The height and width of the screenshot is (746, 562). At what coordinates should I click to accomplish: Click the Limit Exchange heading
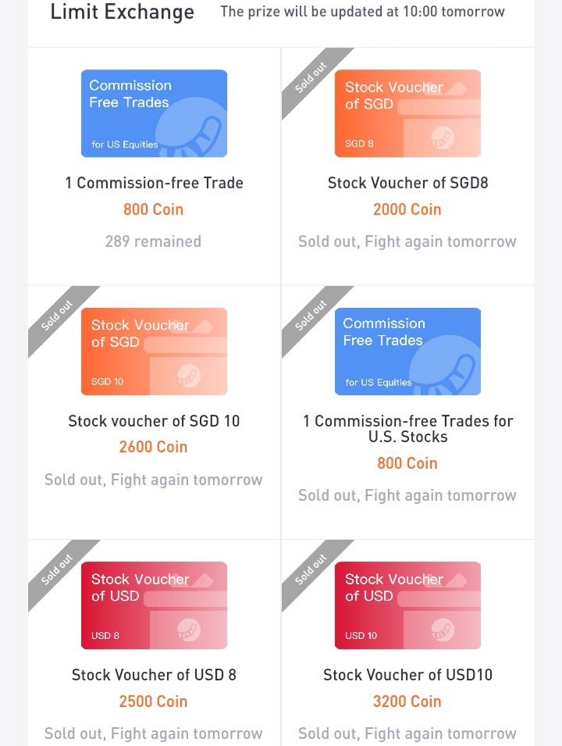coord(123,12)
